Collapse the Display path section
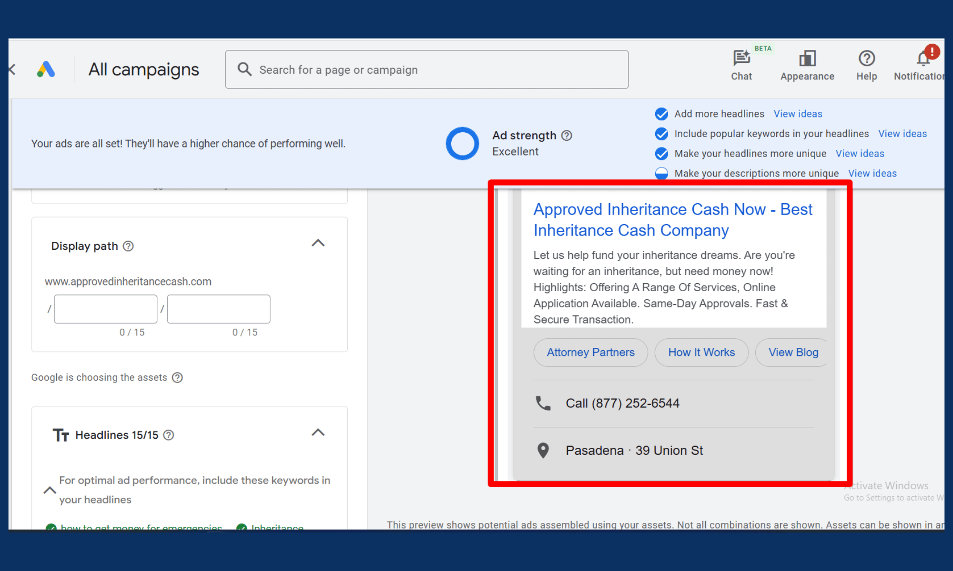953x571 pixels. 318,243
